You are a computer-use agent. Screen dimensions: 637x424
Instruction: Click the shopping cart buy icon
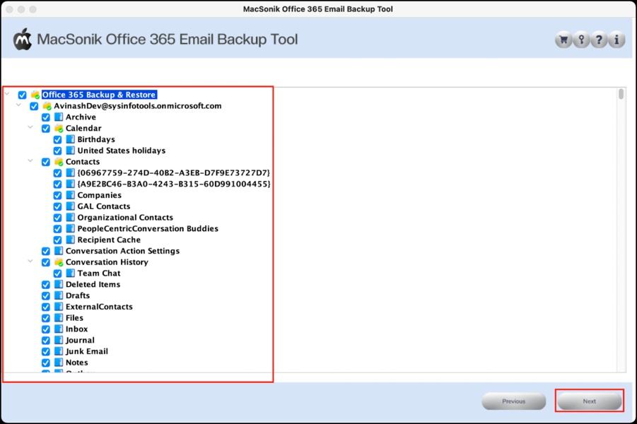pyautogui.click(x=563, y=40)
